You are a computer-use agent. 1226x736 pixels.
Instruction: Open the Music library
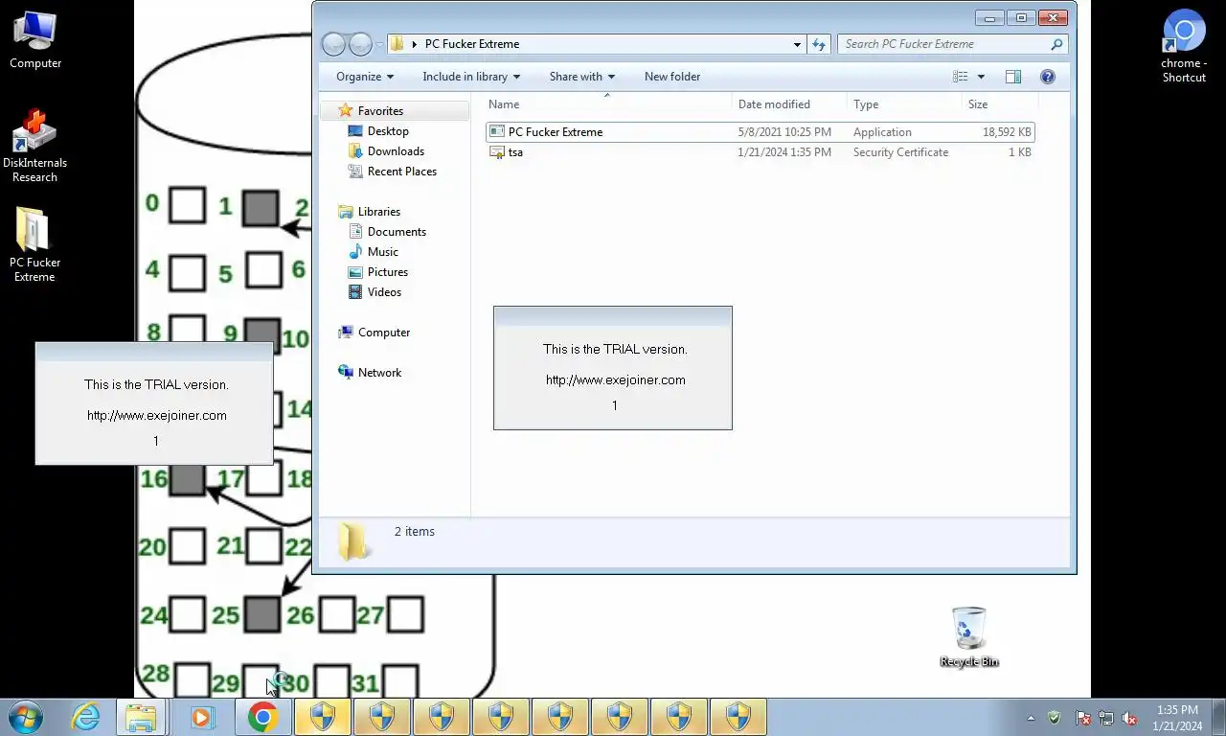pos(382,252)
